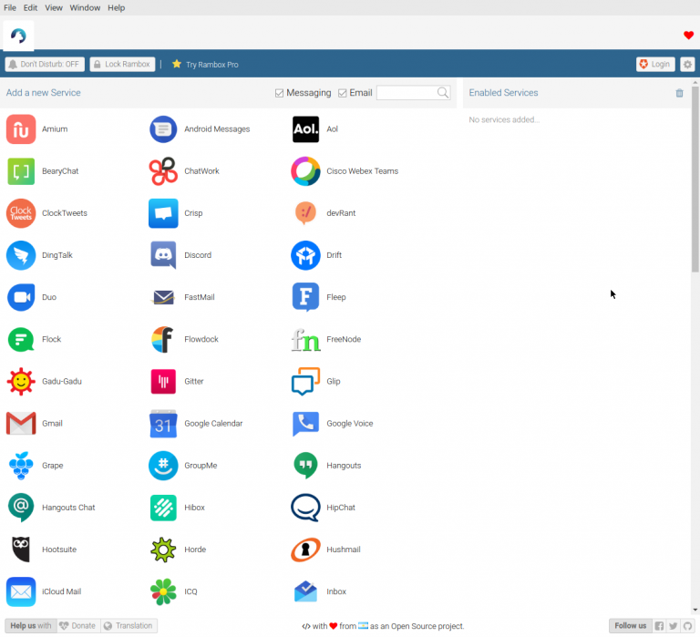The image size is (700, 637).
Task: Choose the FreeNode icon
Action: (306, 340)
